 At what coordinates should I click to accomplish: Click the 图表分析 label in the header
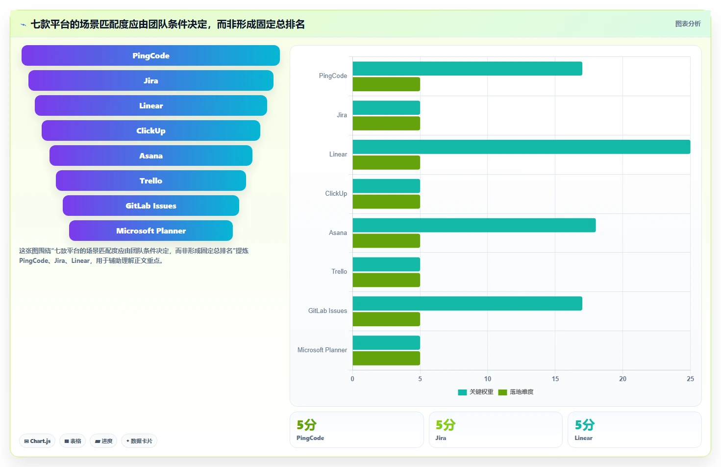[x=688, y=24]
